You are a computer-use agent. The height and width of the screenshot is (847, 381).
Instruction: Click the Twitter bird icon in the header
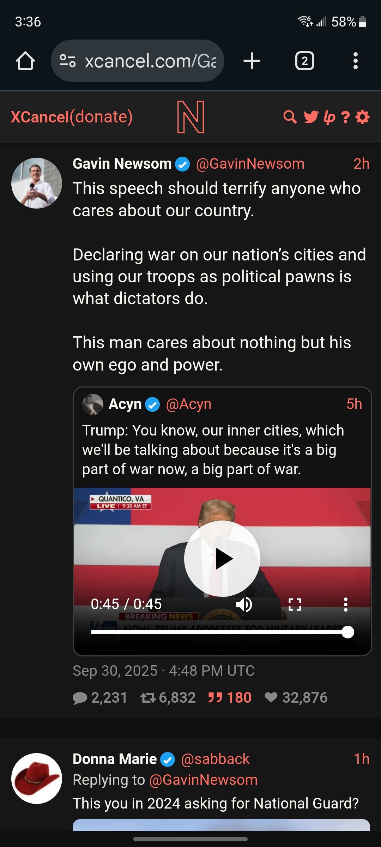[311, 116]
